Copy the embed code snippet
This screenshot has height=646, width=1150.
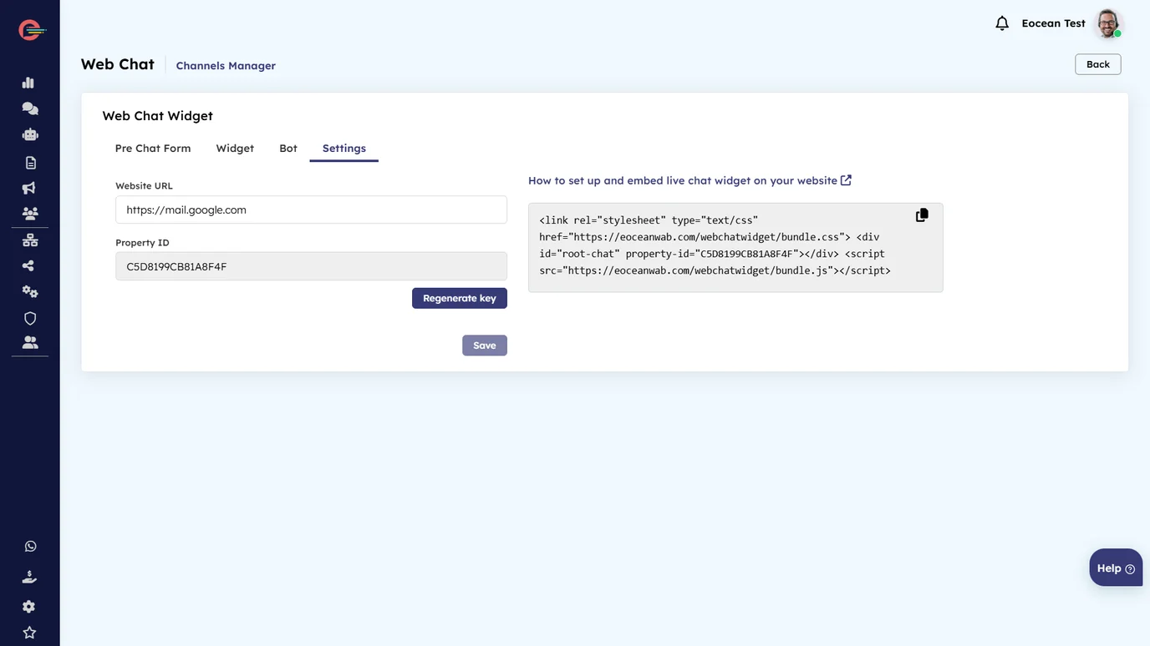(x=922, y=215)
